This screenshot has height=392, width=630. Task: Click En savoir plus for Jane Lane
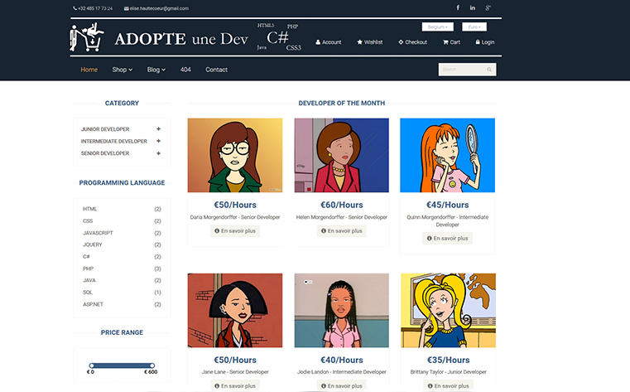(235, 386)
